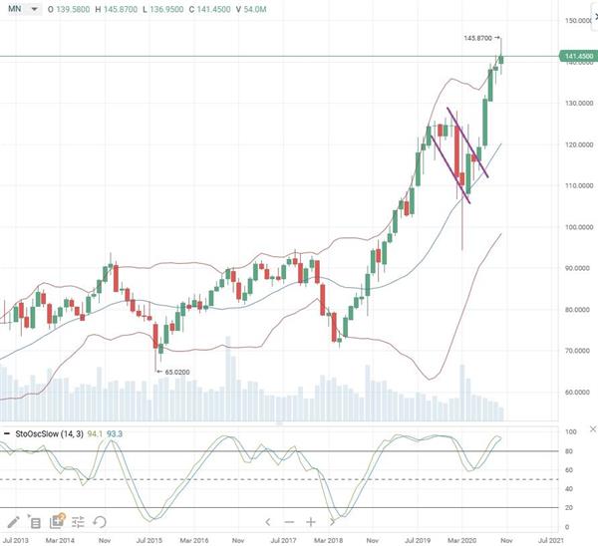Screen dimensions: 598x546
Task: Zoom out with the minus icon
Action: pyautogui.click(x=289, y=522)
